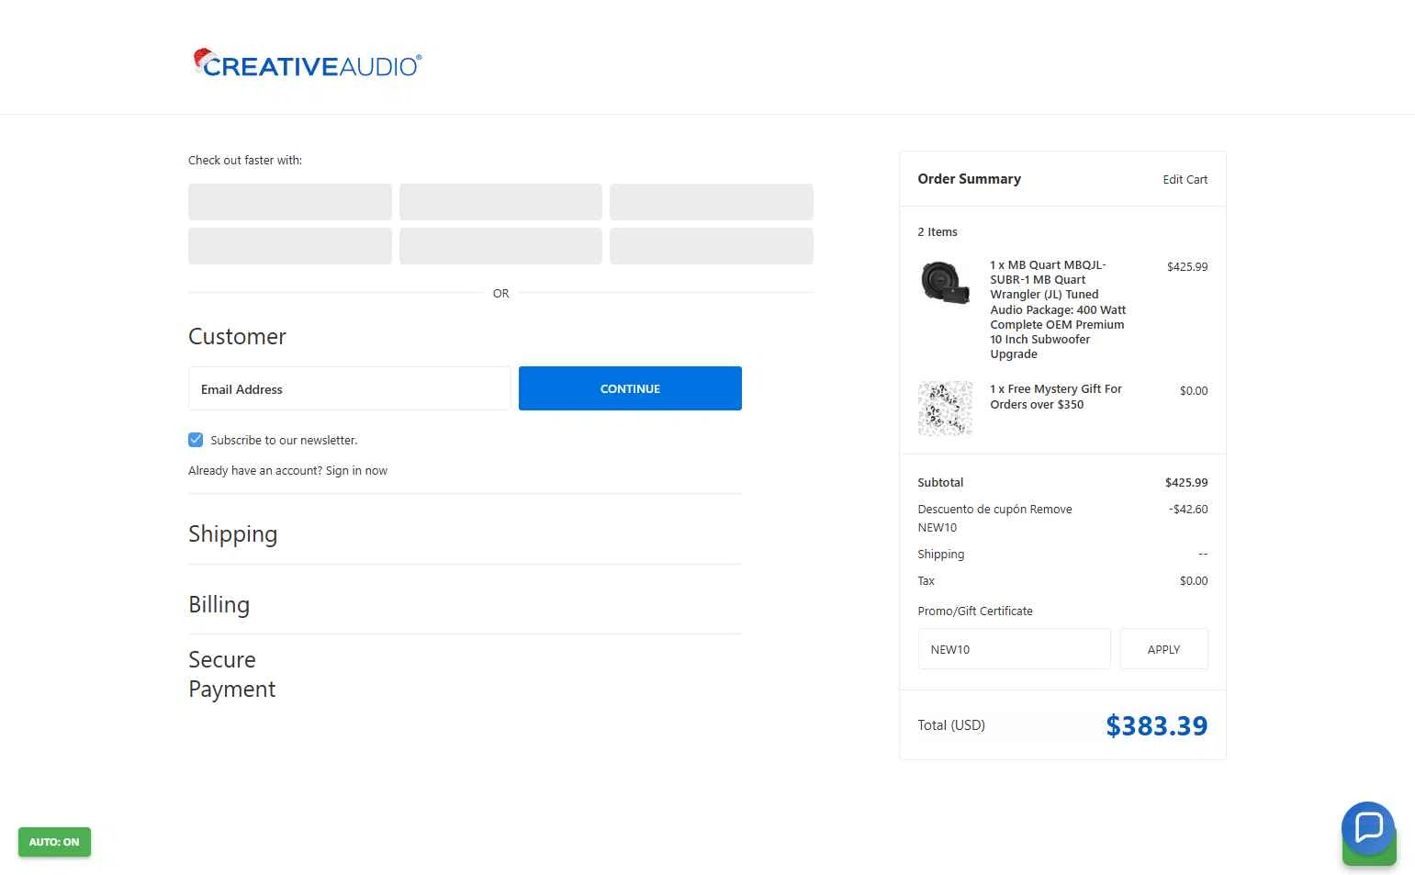The height and width of the screenshot is (875, 1415).
Task: Click the Creative Audio logo
Action: [307, 63]
